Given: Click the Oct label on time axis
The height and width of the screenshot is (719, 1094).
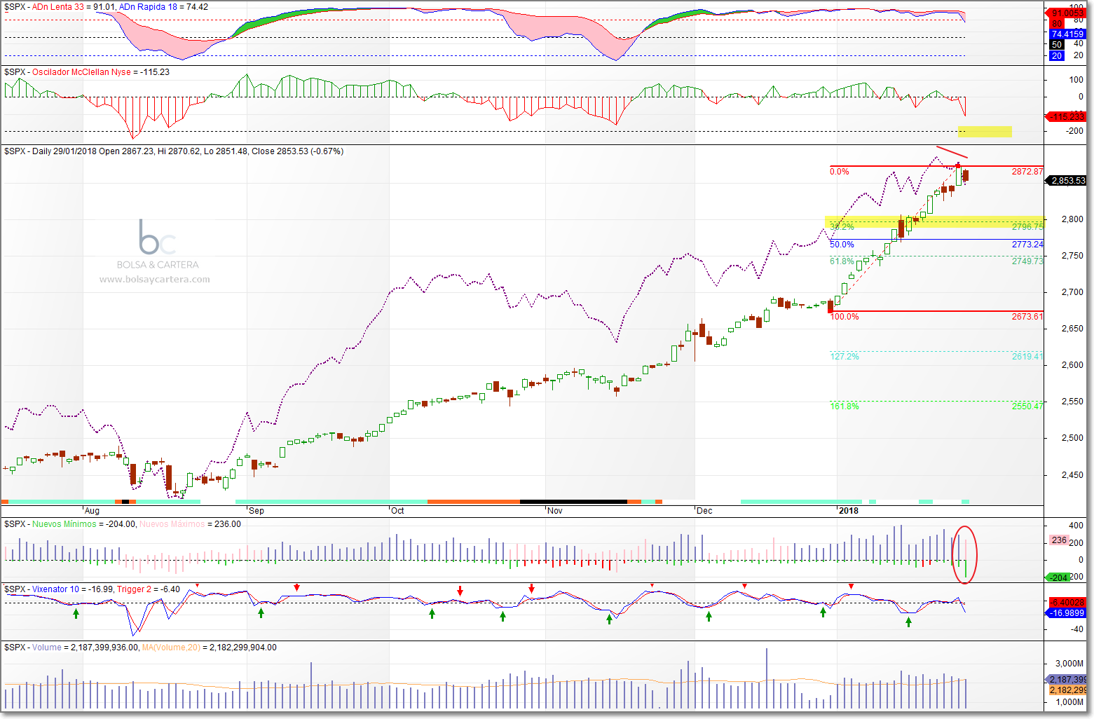Looking at the screenshot, I should tap(397, 511).
